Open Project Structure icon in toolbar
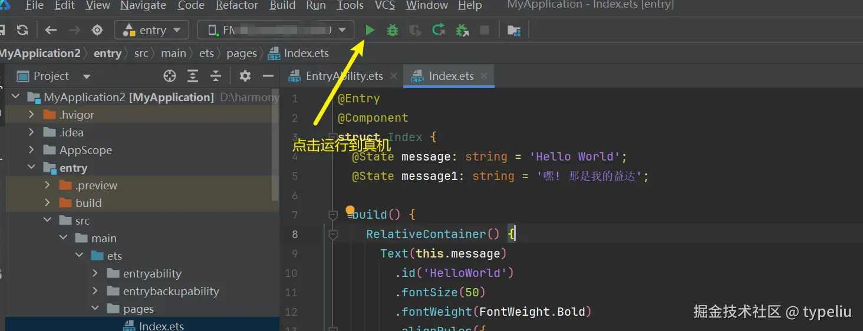Image resolution: width=863 pixels, height=331 pixels. [x=514, y=31]
